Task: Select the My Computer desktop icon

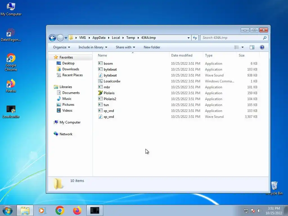Action: point(11,9)
